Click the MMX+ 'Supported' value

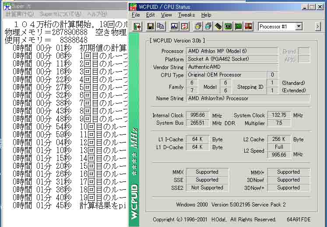pos(288,172)
